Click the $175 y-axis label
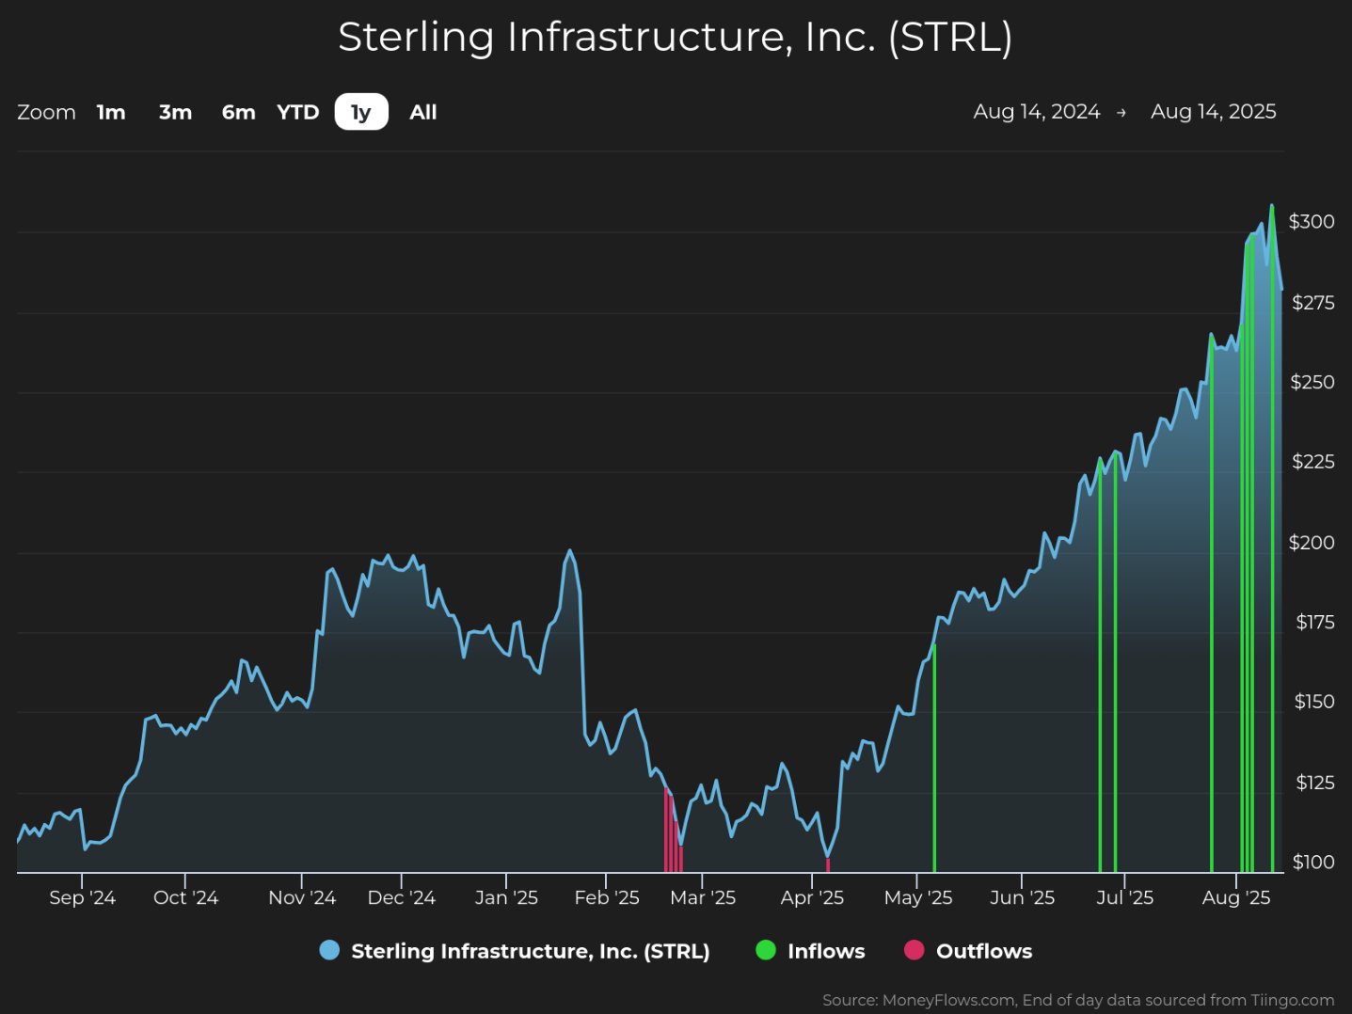The width and height of the screenshot is (1352, 1014). [1314, 622]
